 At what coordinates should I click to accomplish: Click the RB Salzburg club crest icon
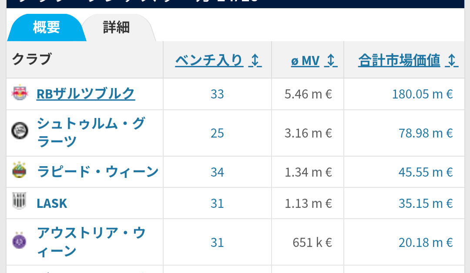click(x=20, y=92)
